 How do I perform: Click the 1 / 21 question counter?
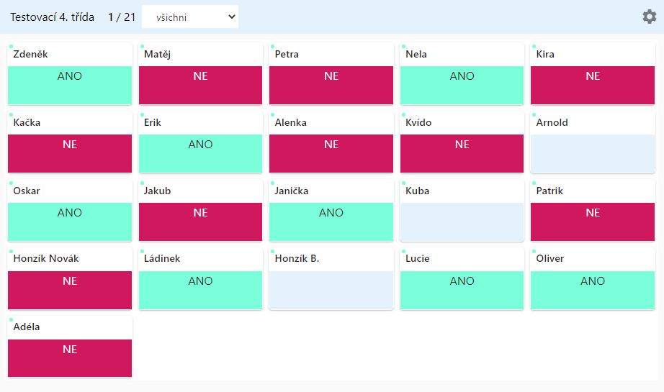[122, 17]
